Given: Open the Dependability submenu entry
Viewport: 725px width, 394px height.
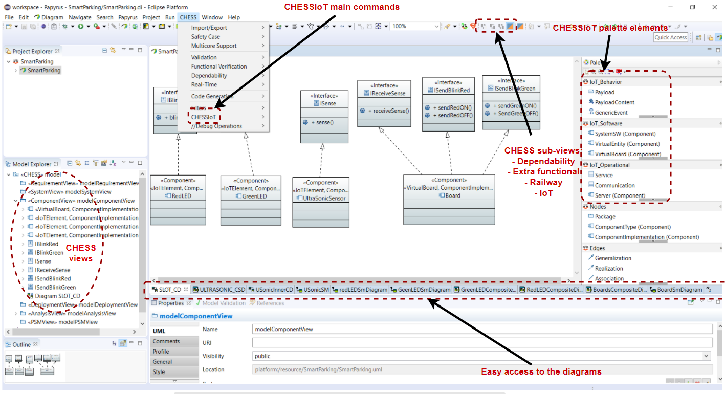Looking at the screenshot, I should (x=223, y=76).
